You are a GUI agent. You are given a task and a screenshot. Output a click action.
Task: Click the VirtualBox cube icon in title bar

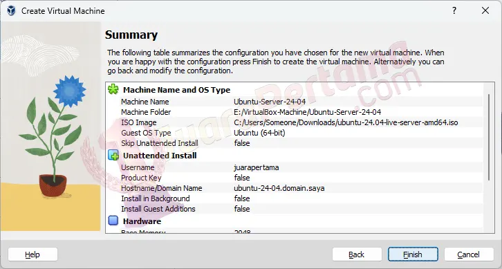[11, 10]
